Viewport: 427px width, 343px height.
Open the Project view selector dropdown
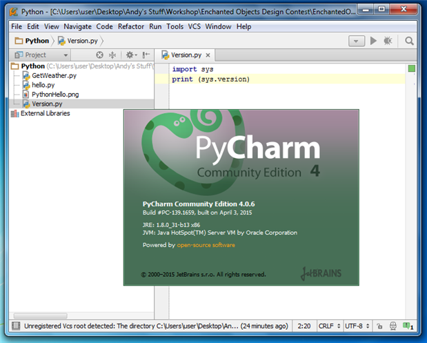41,55
